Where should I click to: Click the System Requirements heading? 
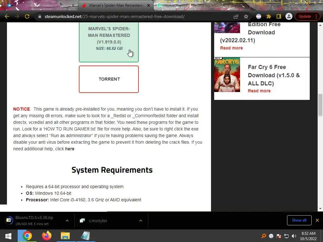pos(112,170)
